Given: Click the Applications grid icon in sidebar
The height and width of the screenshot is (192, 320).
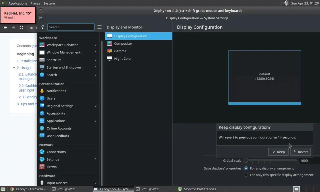Looking at the screenshot, I should [42, 121].
